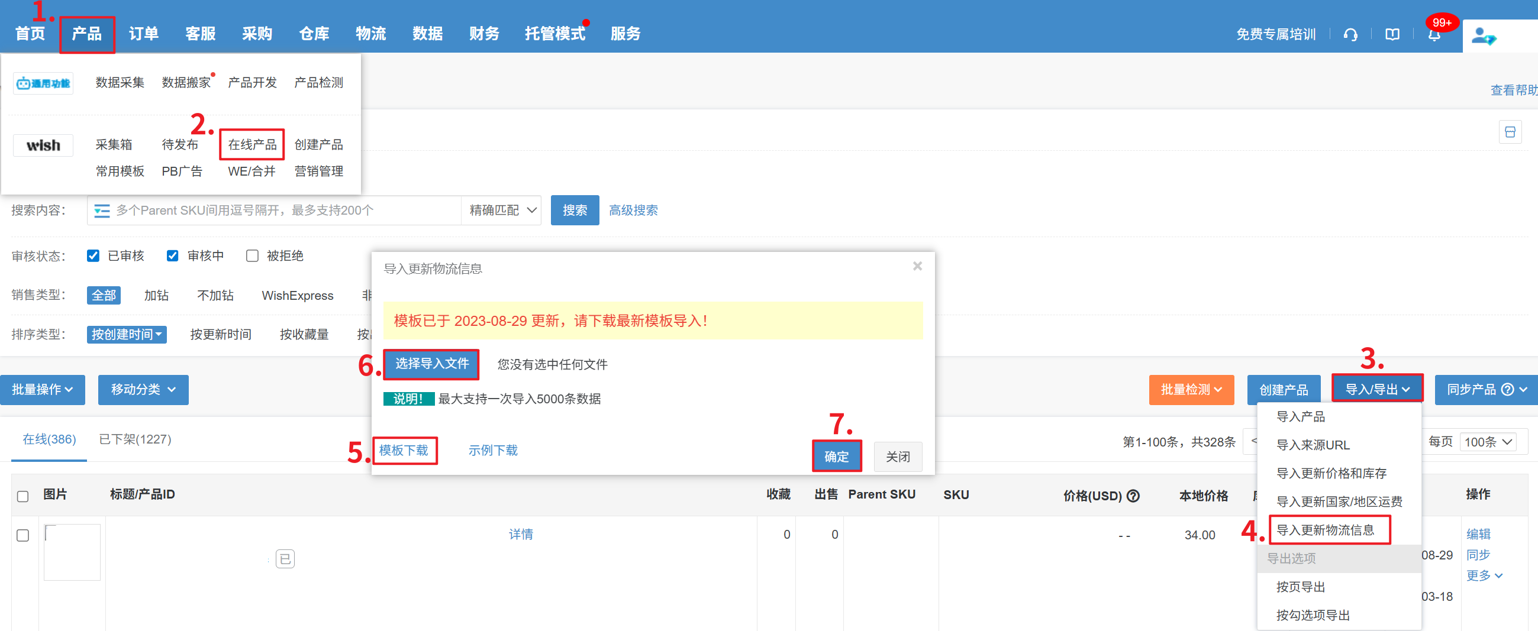
Task: Select the 全部 sales type filter
Action: (x=104, y=295)
